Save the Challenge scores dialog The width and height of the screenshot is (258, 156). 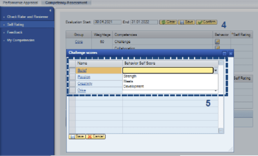pos(77,136)
